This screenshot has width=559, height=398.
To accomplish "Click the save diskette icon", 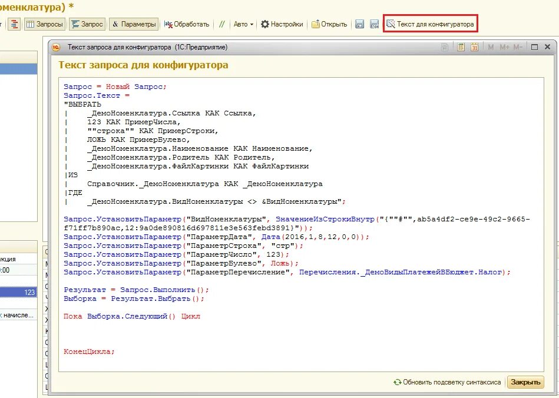I will [x=359, y=24].
